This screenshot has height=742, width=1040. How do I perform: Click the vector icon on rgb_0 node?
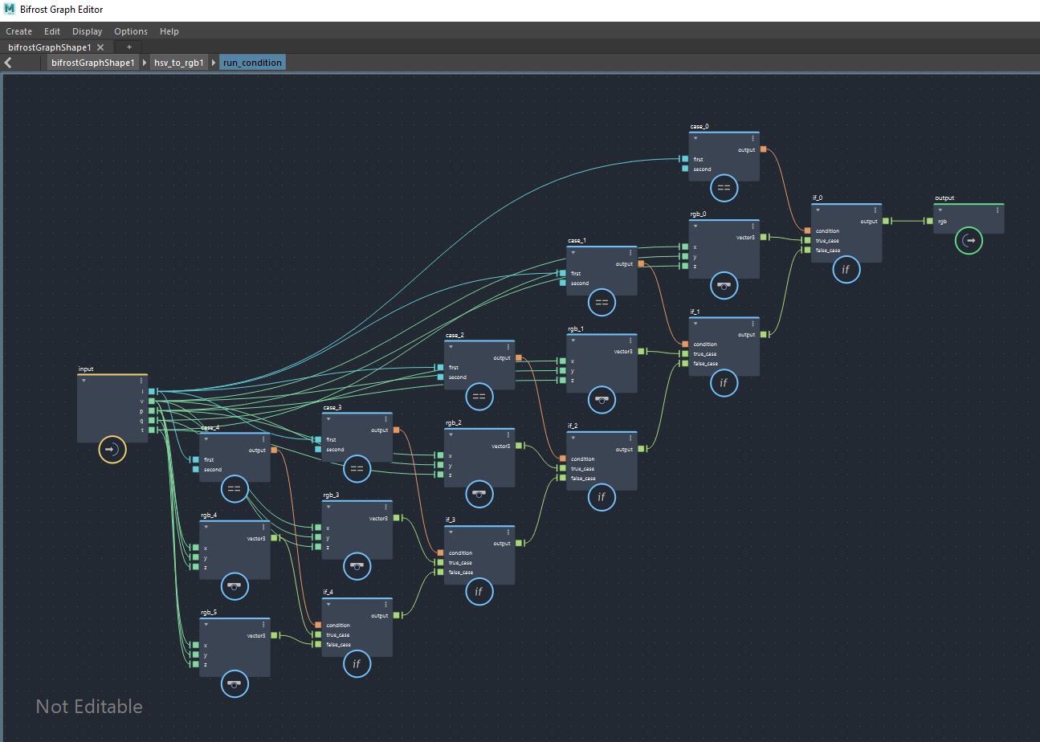[724, 285]
